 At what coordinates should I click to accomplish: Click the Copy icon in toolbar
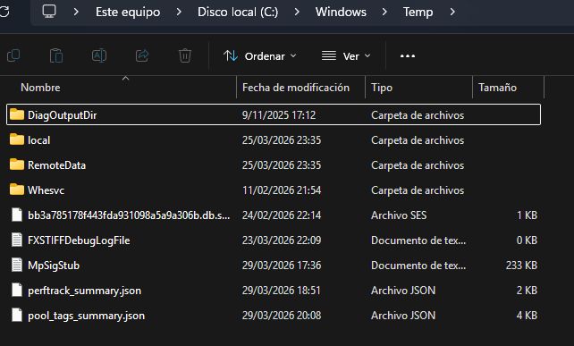13,55
